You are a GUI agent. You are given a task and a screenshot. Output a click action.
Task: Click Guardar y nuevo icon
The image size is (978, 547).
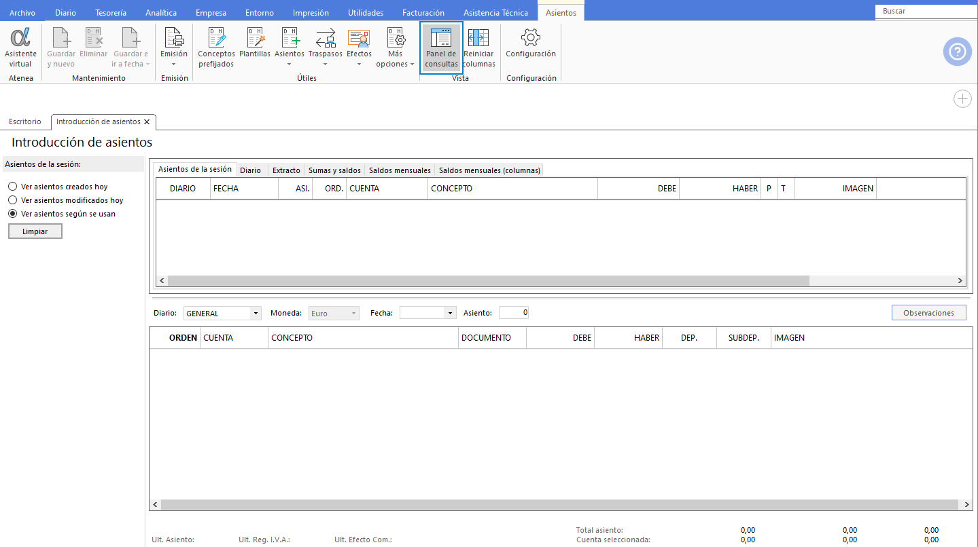(x=61, y=48)
